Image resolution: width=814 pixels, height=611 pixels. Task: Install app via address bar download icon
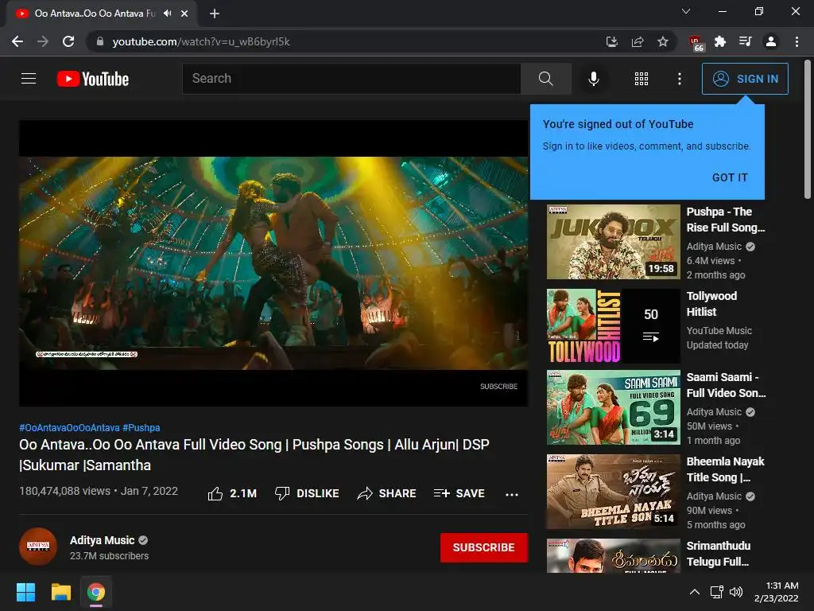coord(612,41)
